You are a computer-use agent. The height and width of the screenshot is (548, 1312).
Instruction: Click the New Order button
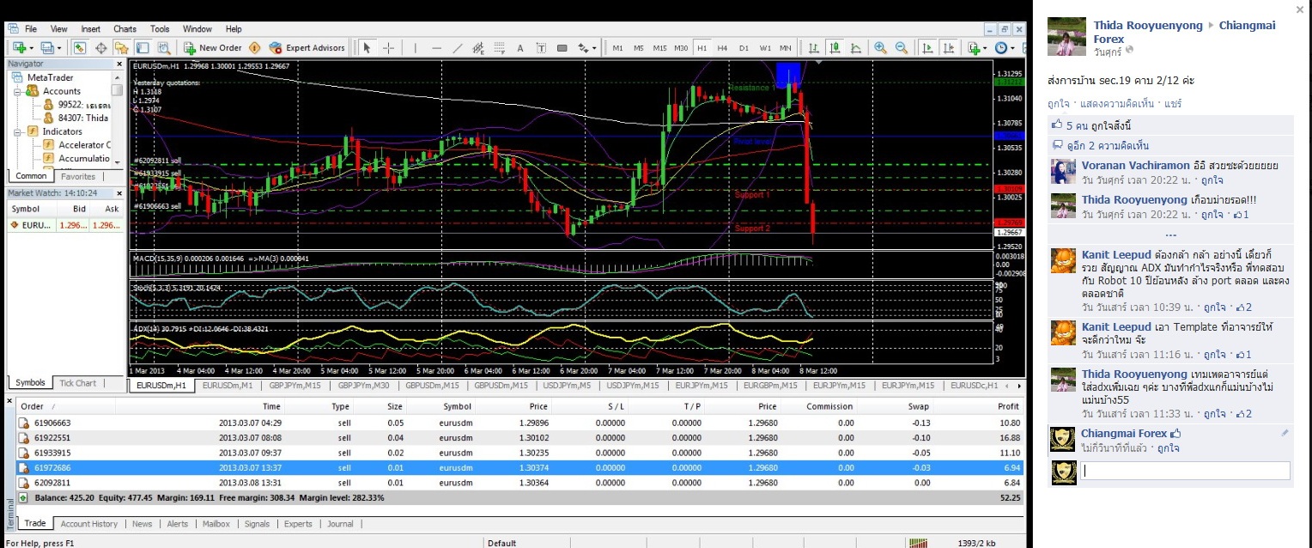(x=212, y=48)
